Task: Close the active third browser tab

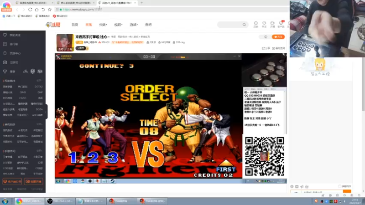Action: click(x=135, y=3)
